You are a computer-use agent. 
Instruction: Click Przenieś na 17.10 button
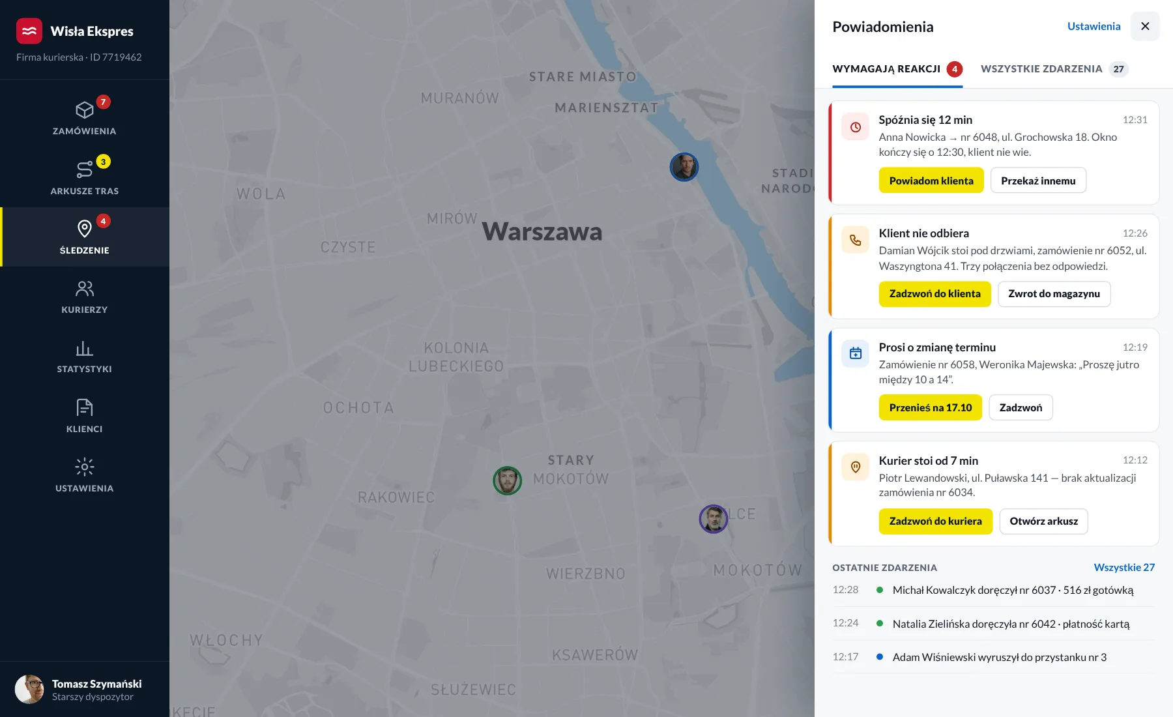click(x=930, y=407)
